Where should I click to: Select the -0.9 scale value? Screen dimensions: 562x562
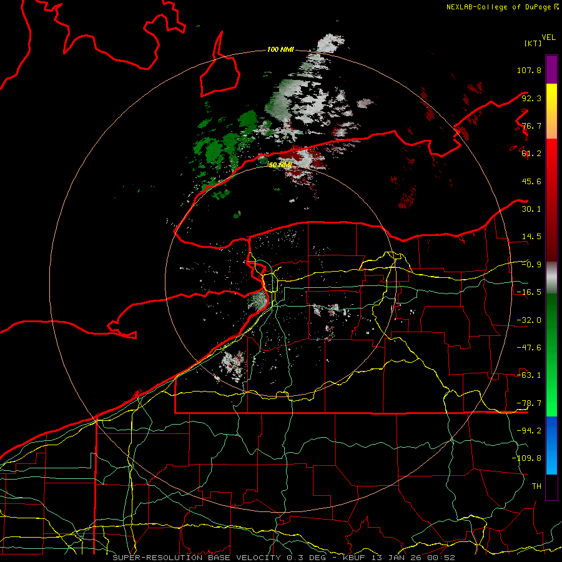[531, 265]
